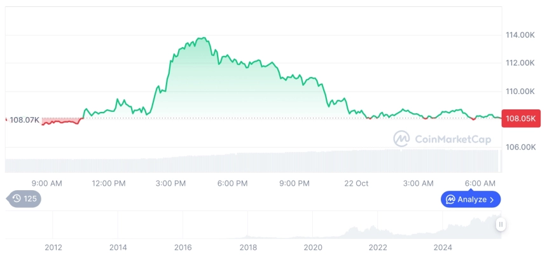Click the 108.07K opening price label
This screenshot has width=547, height=255.
(24, 120)
